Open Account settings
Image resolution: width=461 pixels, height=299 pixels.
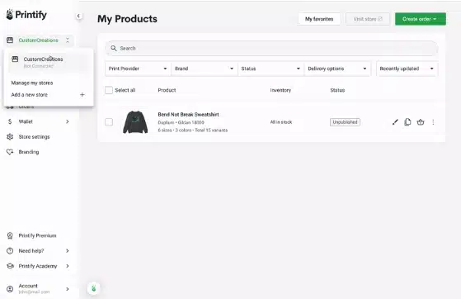[34, 289]
